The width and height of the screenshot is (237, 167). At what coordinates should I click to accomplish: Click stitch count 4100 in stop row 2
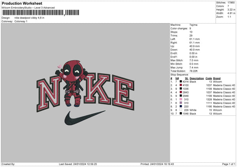tap(186, 85)
